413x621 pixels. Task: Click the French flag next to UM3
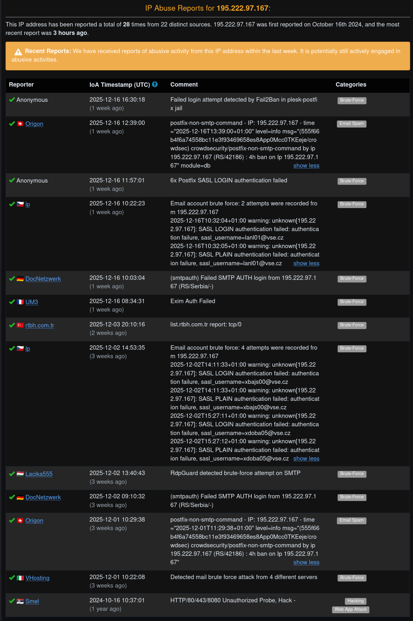click(20, 302)
